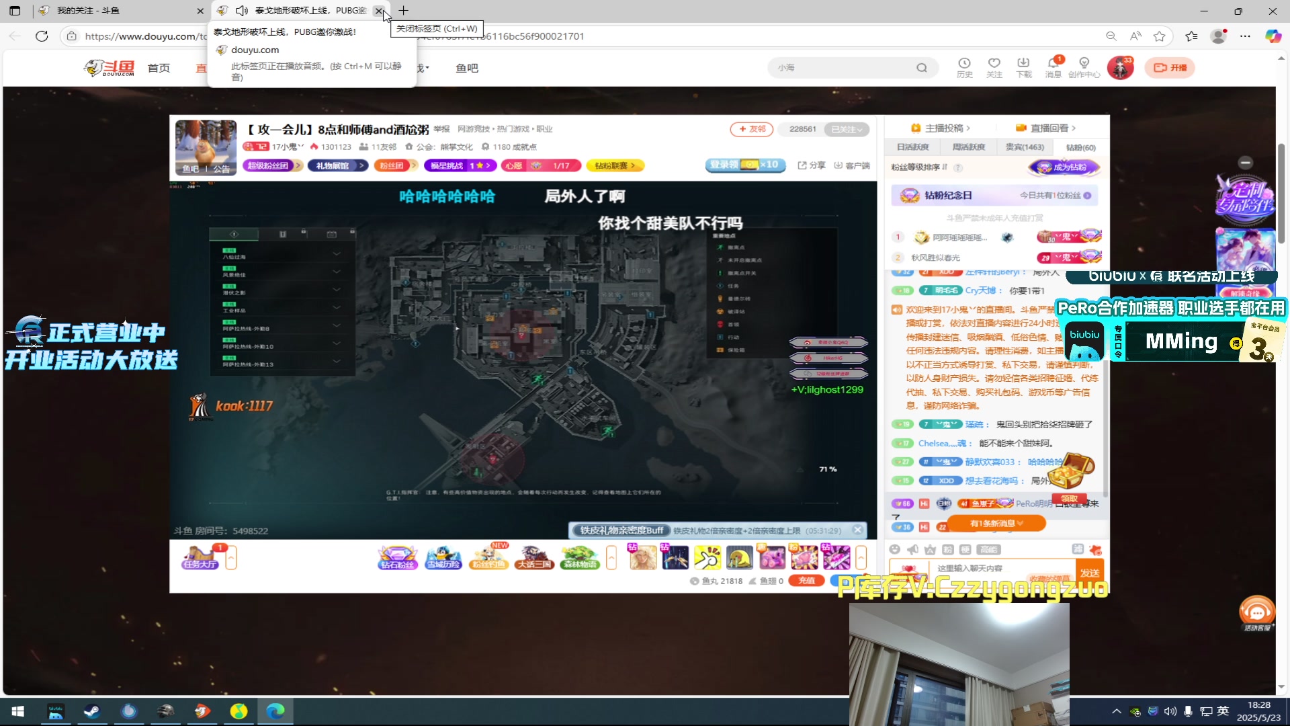Switch to the 贵宾(1463) tab
This screenshot has height=726, width=1290.
(1025, 147)
